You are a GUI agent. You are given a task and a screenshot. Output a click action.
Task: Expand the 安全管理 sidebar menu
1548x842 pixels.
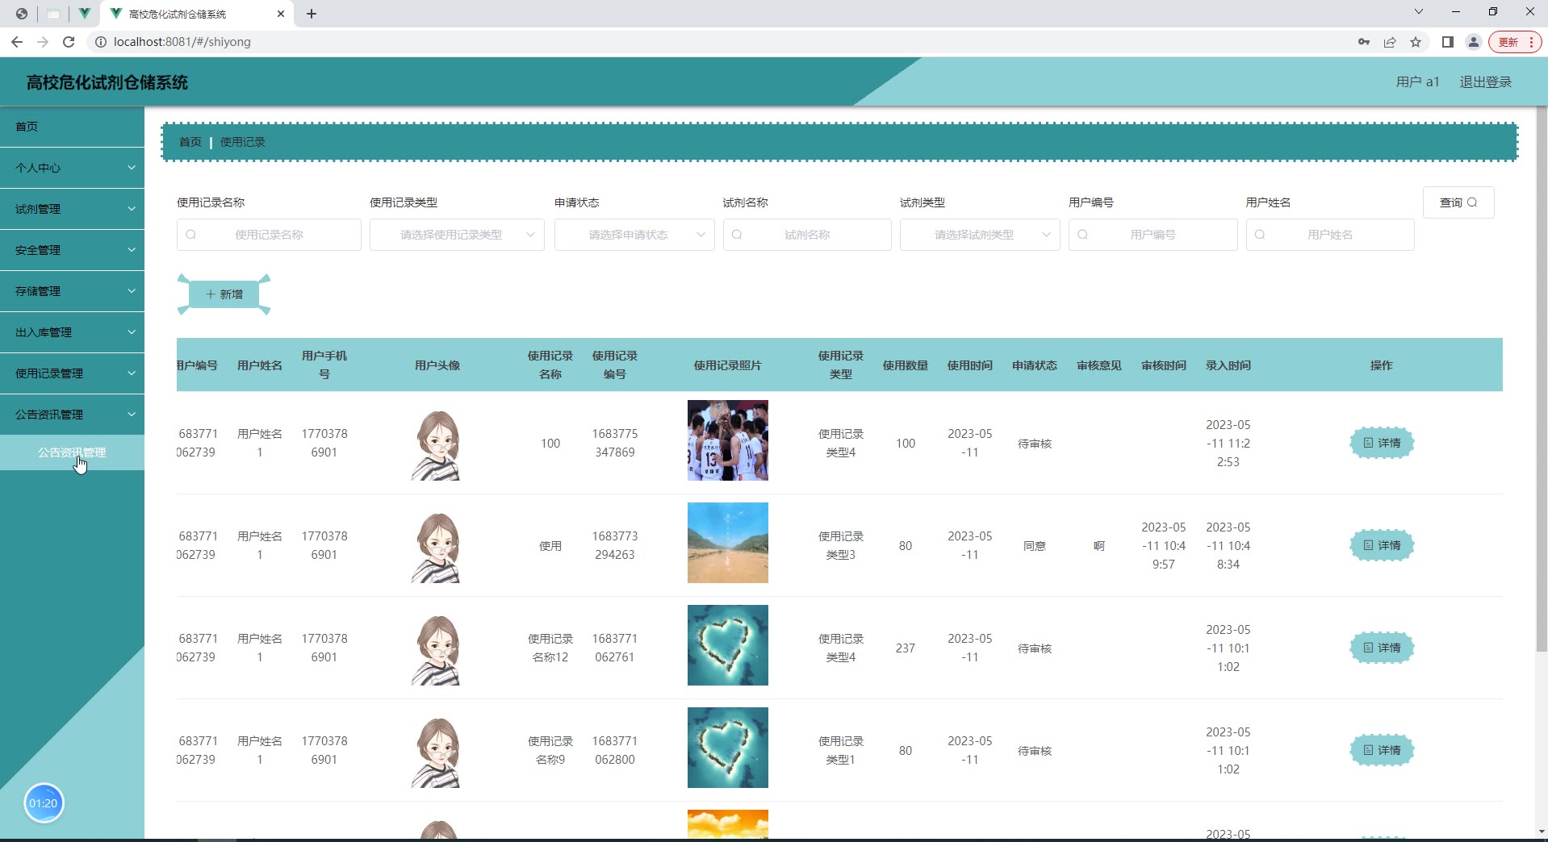pyautogui.click(x=72, y=250)
